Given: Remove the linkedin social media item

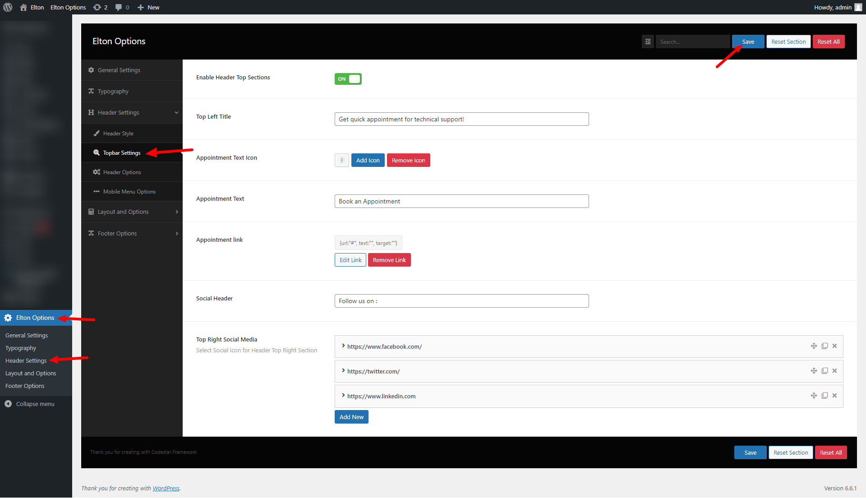Looking at the screenshot, I should (834, 396).
